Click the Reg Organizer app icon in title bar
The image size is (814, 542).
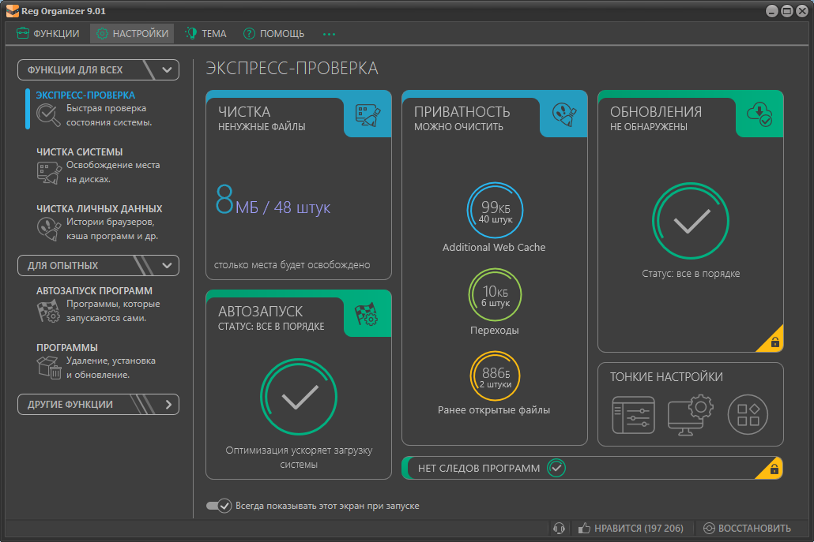click(13, 11)
